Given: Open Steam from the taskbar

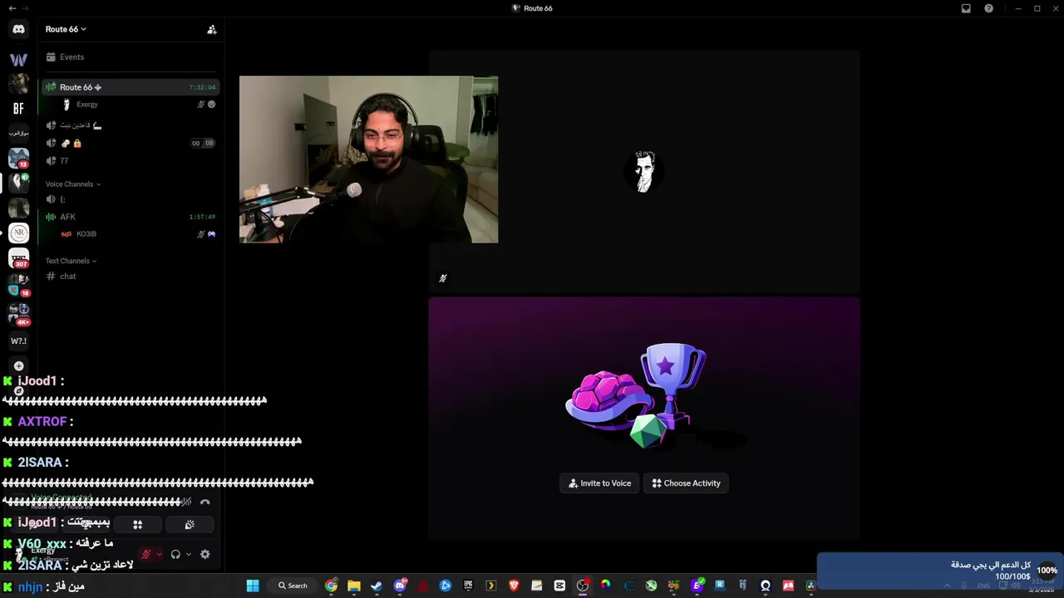Looking at the screenshot, I should coord(377,586).
